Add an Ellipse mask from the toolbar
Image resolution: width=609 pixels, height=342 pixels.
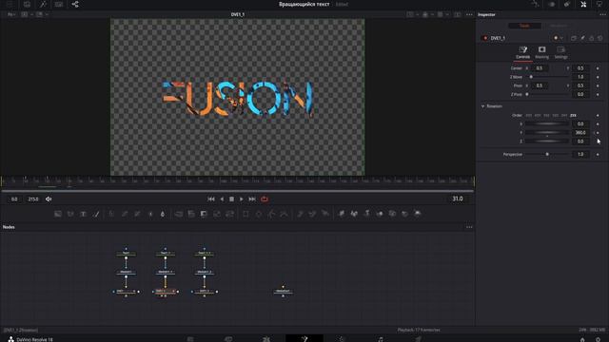pyautogui.click(x=259, y=214)
